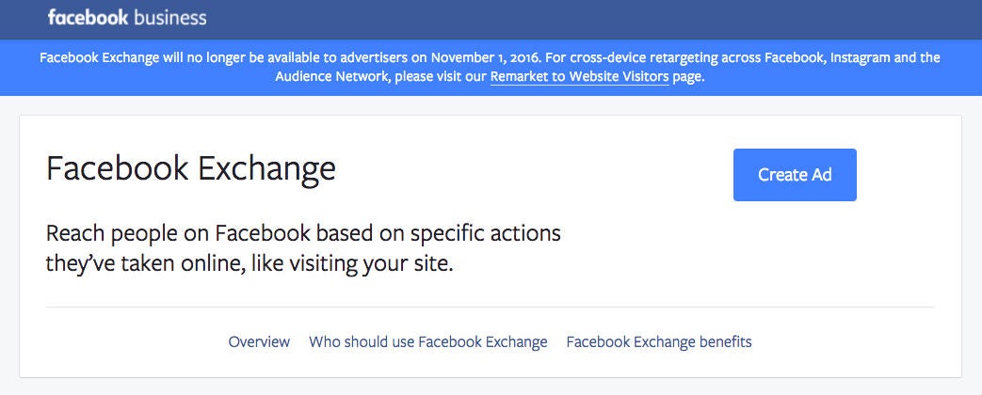Click the word "business" in the header

coord(170,18)
